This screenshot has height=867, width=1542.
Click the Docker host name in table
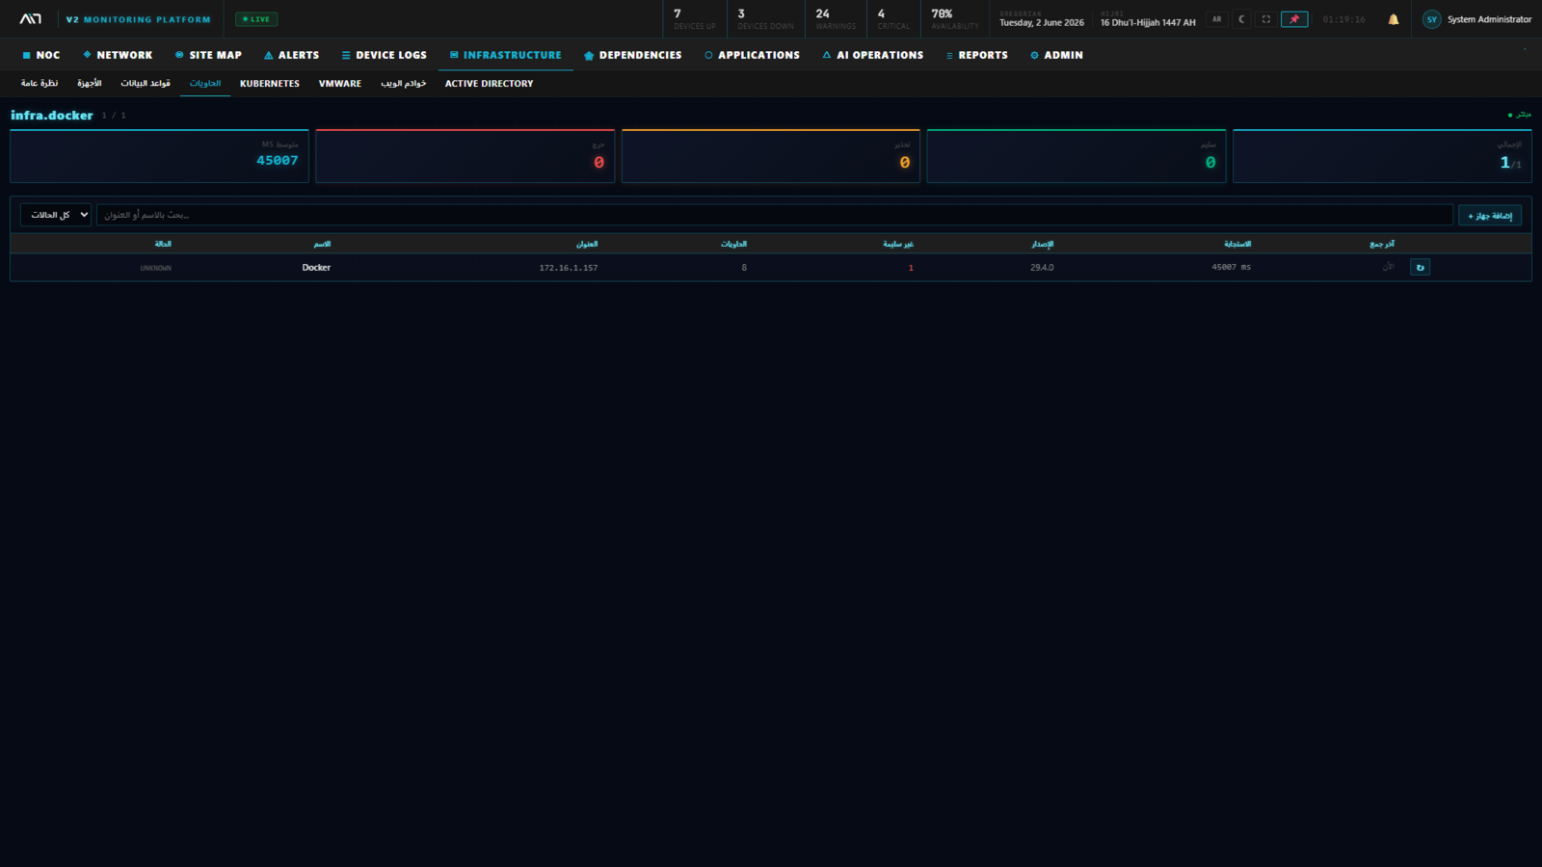point(316,268)
